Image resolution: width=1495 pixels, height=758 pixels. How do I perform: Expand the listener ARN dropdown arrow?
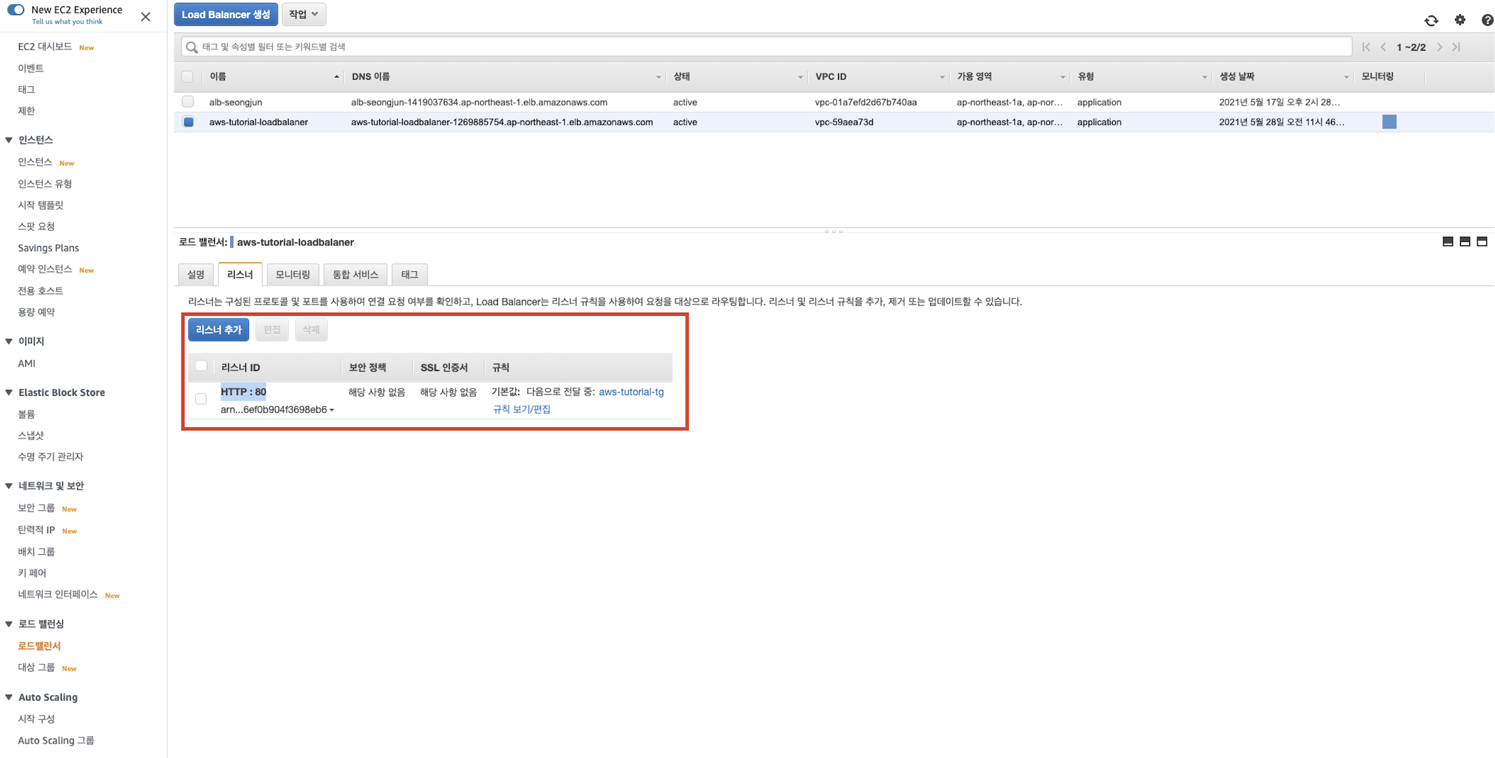332,410
